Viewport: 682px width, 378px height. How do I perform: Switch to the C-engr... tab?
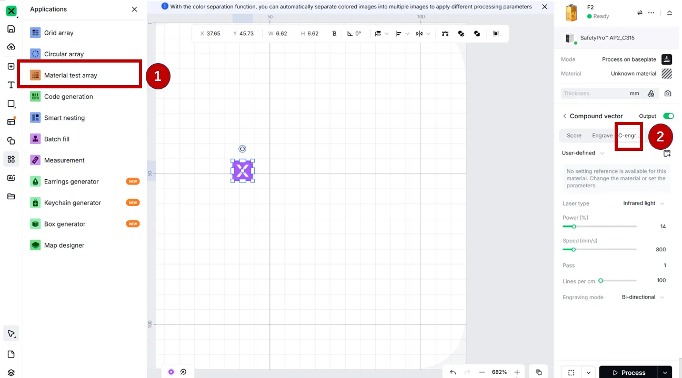(629, 136)
